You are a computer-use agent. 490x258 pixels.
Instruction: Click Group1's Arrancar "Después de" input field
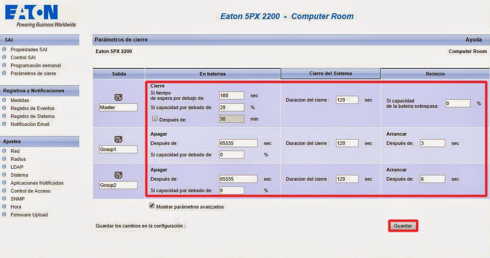[432, 143]
